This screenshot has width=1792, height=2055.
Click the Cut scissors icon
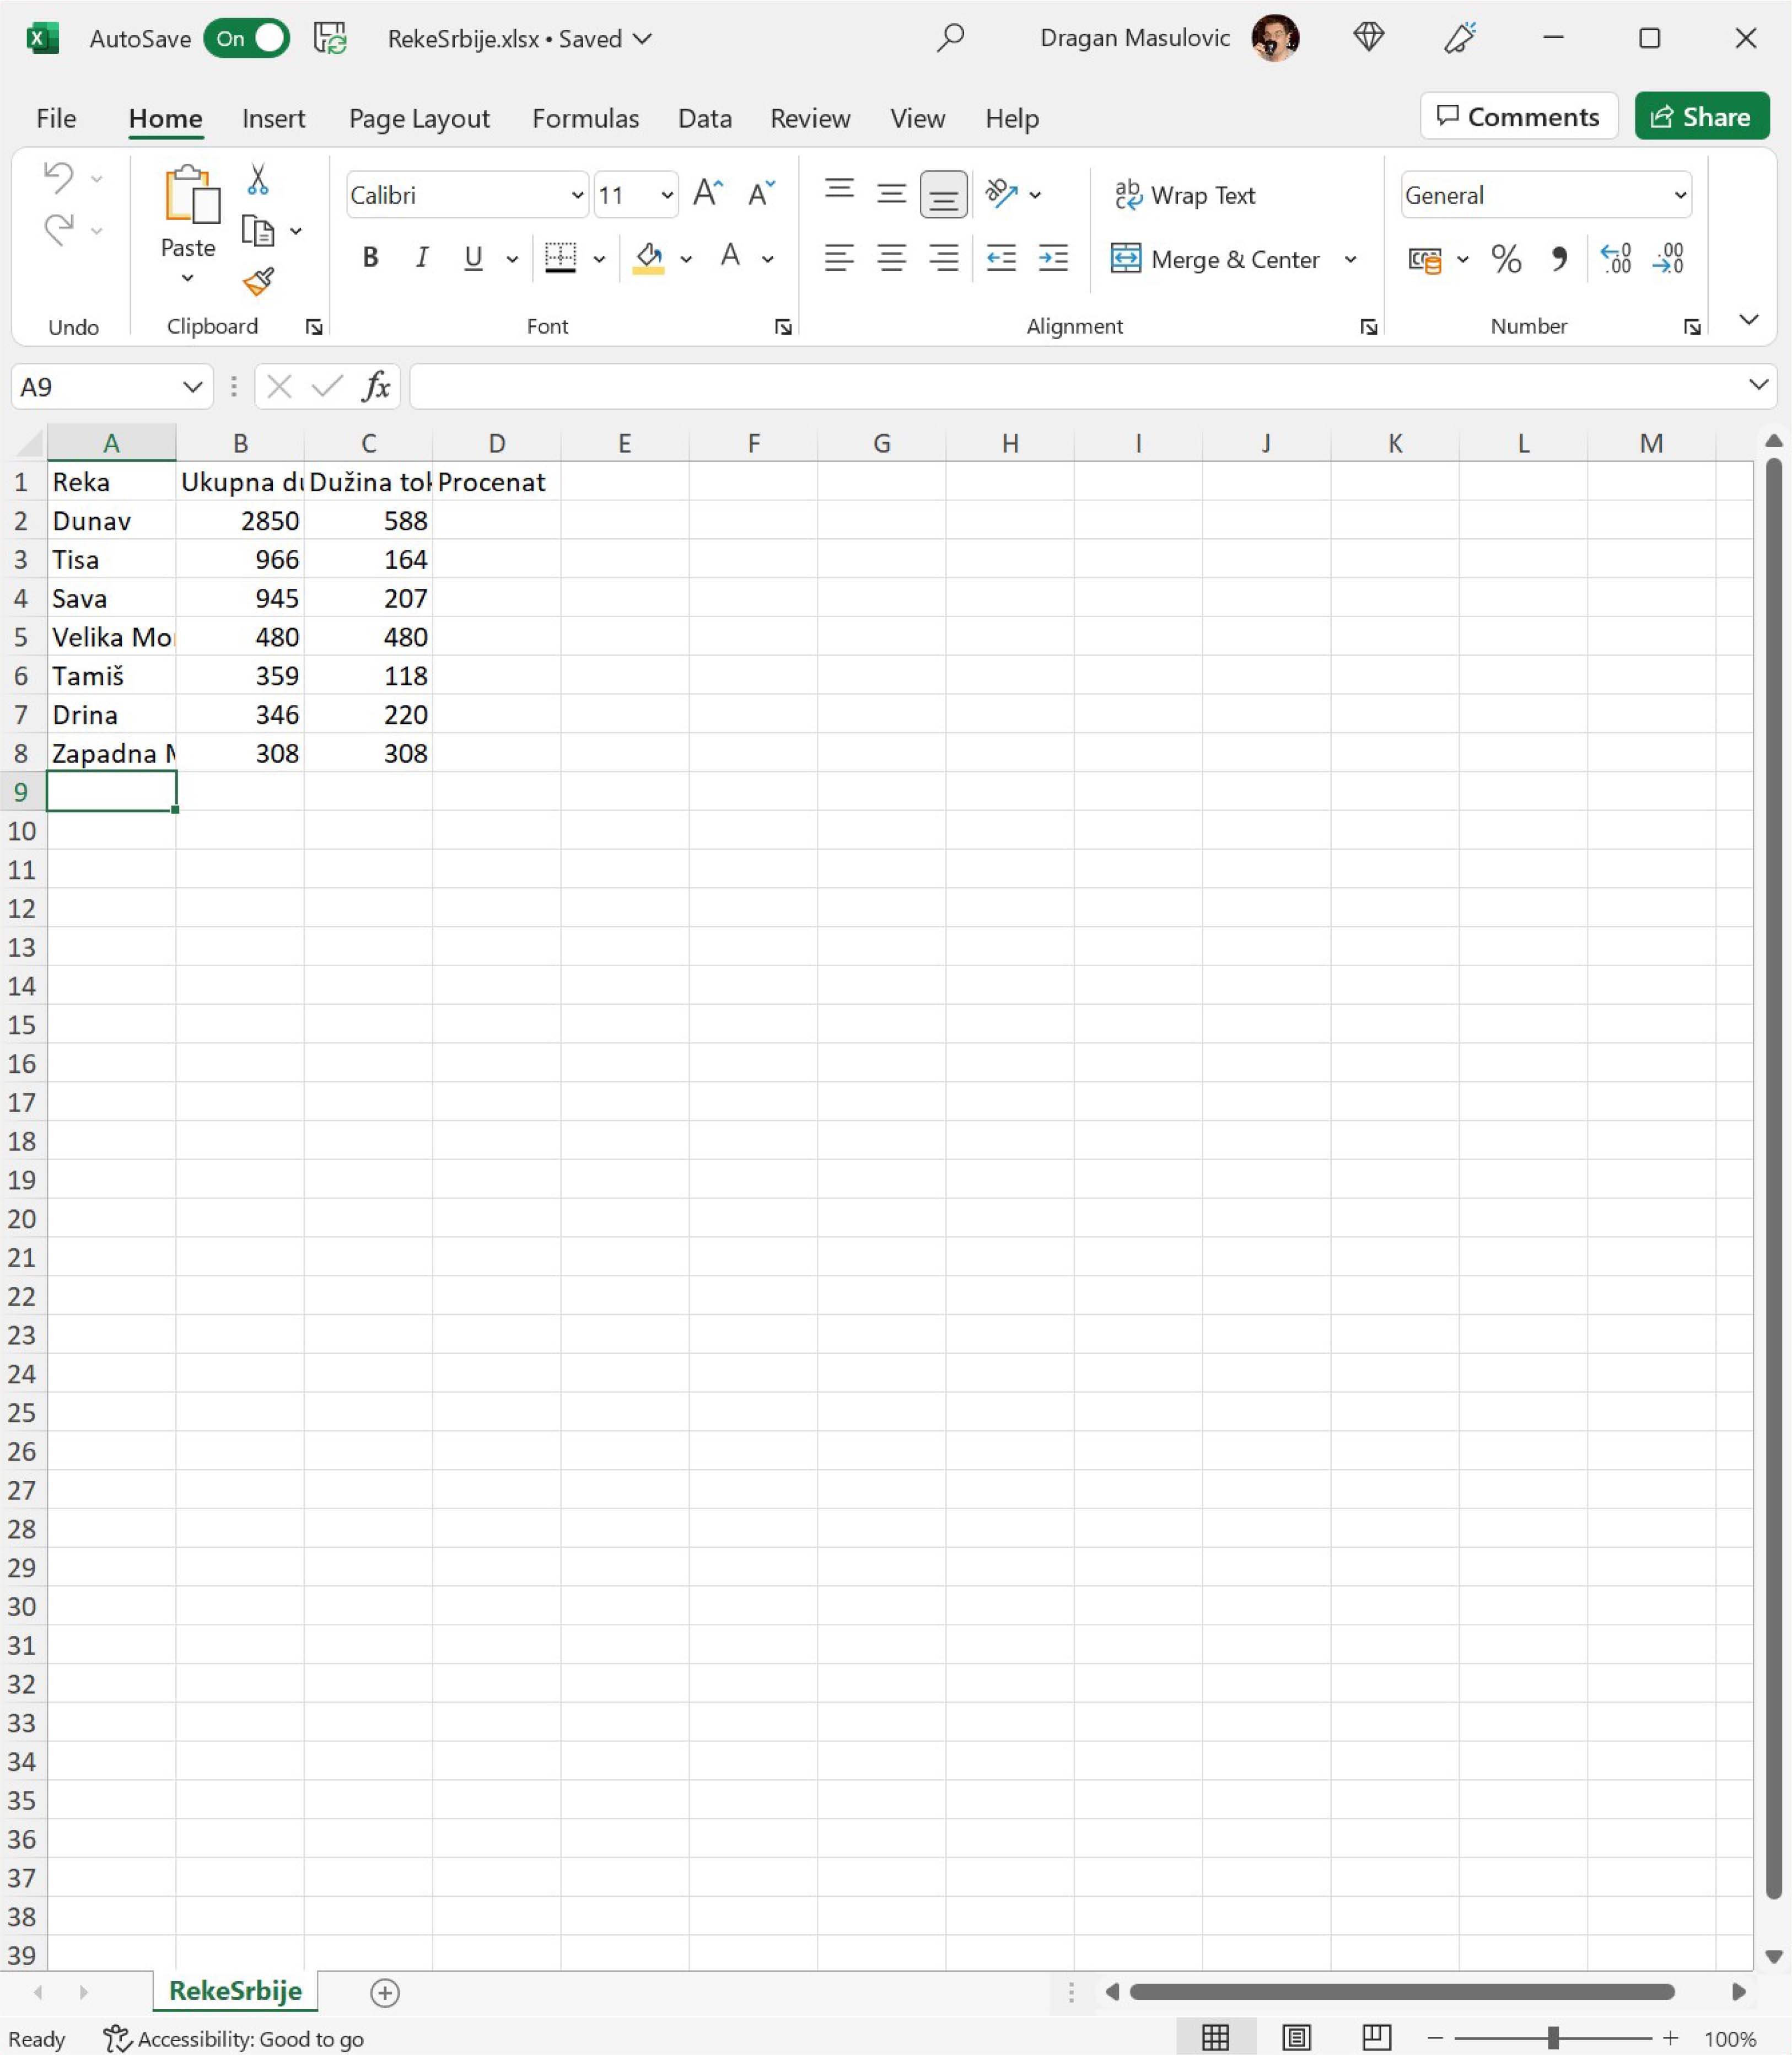[x=258, y=179]
